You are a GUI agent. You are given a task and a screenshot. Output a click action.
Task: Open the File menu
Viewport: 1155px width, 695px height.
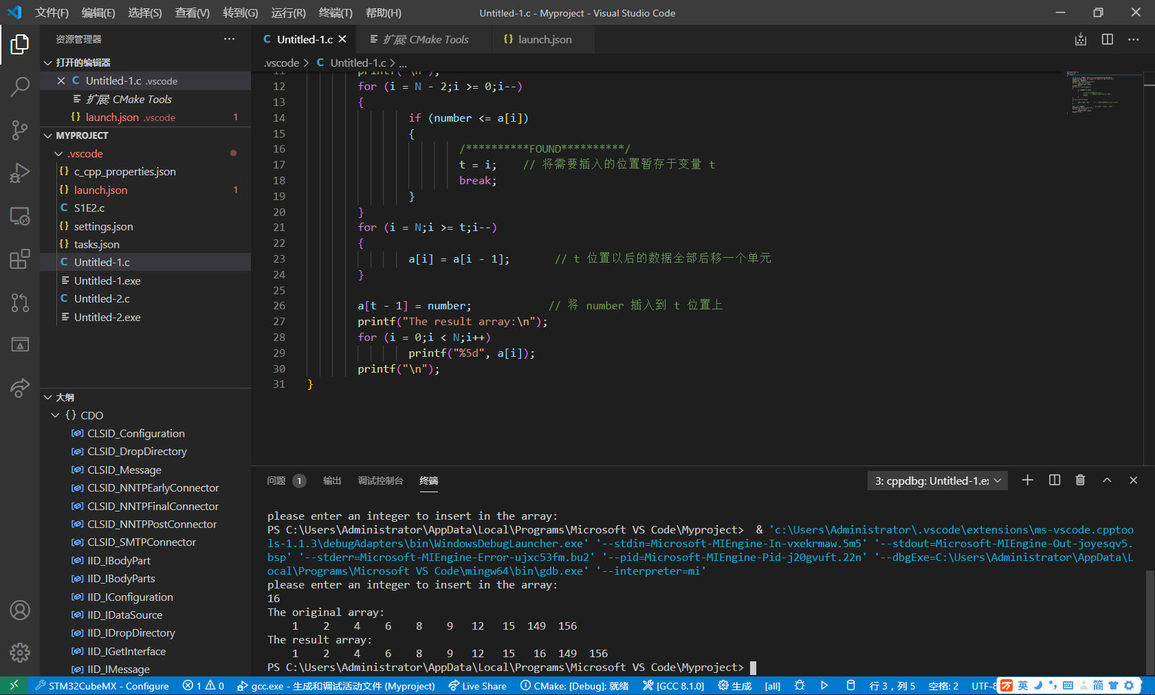click(x=52, y=12)
